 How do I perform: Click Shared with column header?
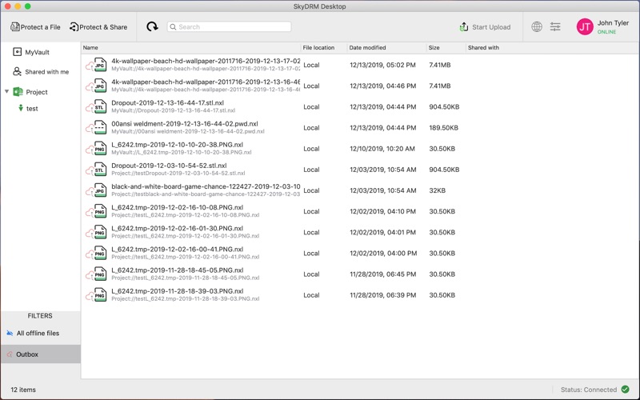[x=483, y=48]
